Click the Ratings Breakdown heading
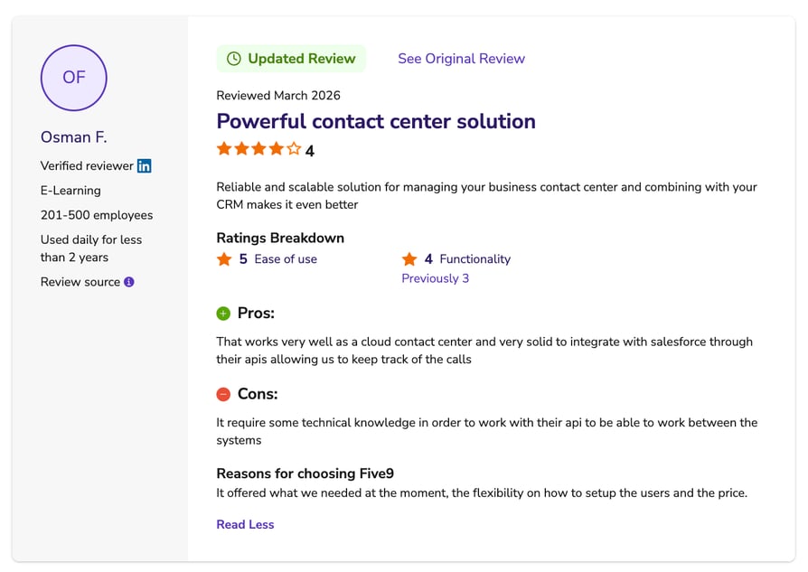808x572 pixels. (x=280, y=238)
